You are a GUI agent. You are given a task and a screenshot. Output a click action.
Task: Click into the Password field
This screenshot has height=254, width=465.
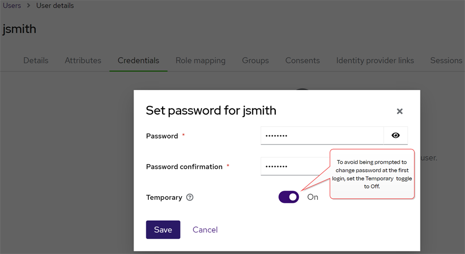point(321,136)
